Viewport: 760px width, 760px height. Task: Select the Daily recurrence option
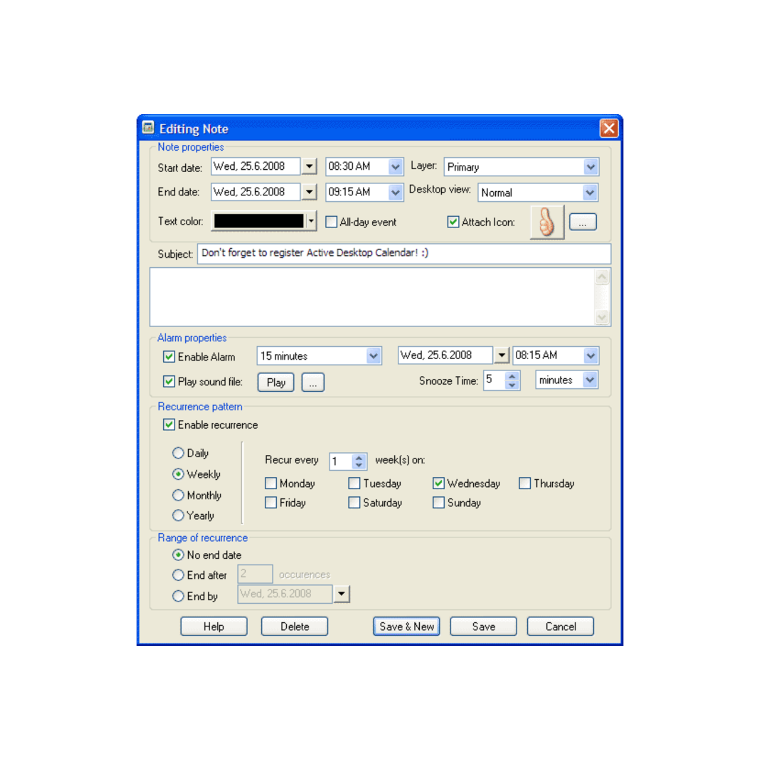point(178,453)
